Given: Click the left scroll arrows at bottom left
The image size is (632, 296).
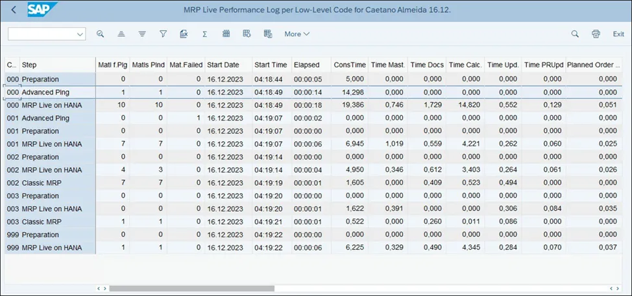Looking at the screenshot, I should pyautogui.click(x=102, y=288).
